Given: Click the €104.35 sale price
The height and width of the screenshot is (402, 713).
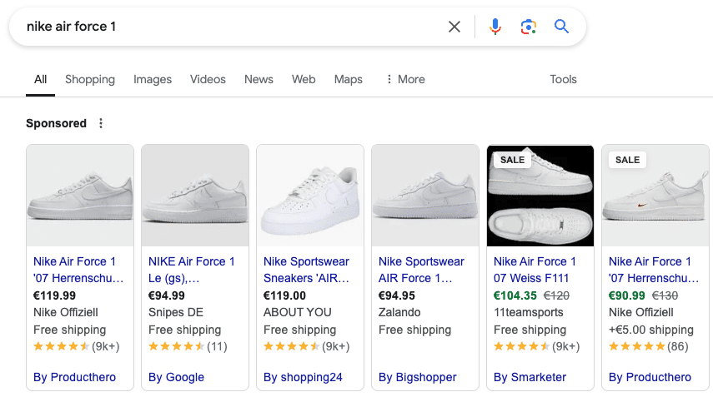Looking at the screenshot, I should (x=515, y=295).
